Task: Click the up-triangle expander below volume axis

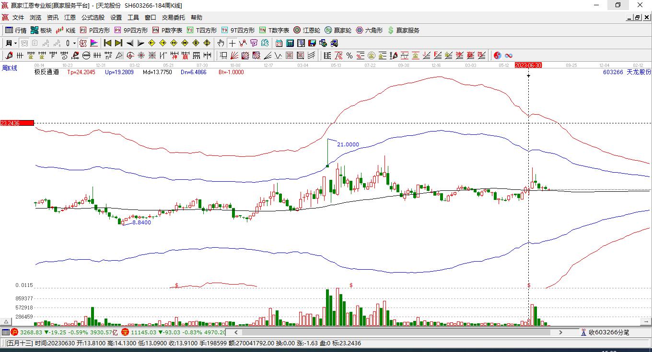Action: pos(7,321)
